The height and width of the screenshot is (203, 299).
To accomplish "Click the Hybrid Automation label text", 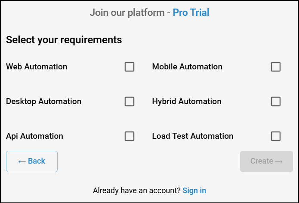I will click(187, 101).
